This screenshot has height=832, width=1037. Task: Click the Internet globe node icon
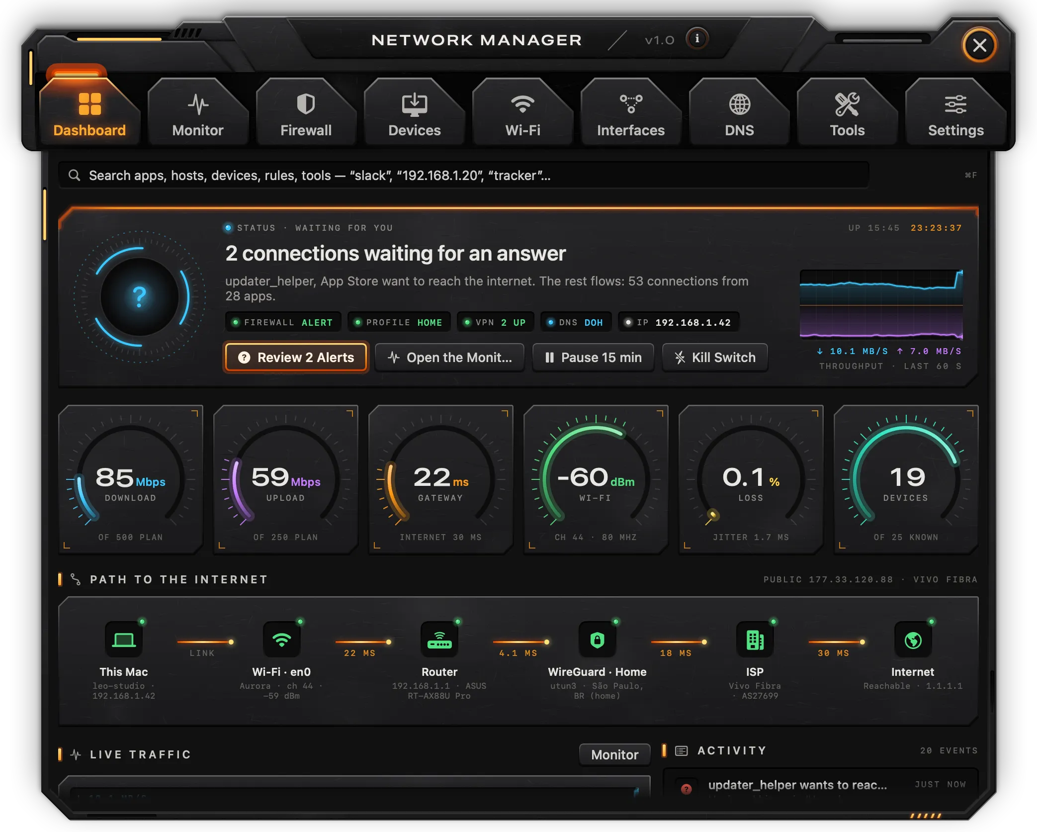pyautogui.click(x=913, y=640)
